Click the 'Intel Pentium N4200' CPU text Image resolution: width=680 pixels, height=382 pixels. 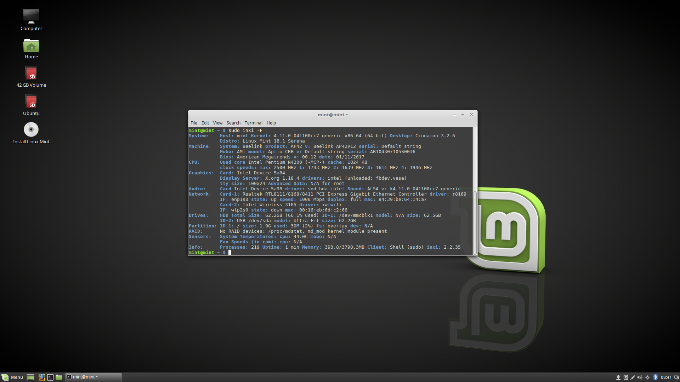click(x=275, y=162)
